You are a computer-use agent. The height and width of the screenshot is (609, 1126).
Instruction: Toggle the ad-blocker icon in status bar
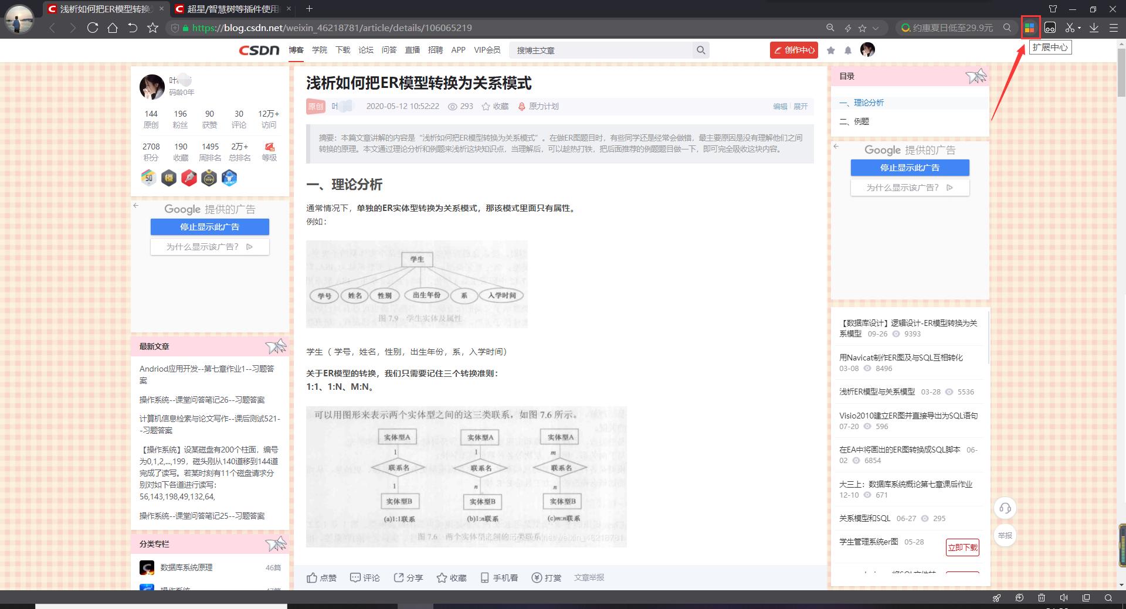coord(1020,598)
